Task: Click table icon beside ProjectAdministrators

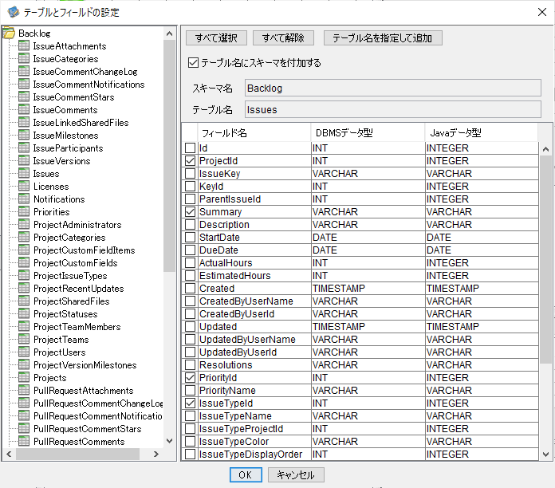Action: (24, 224)
